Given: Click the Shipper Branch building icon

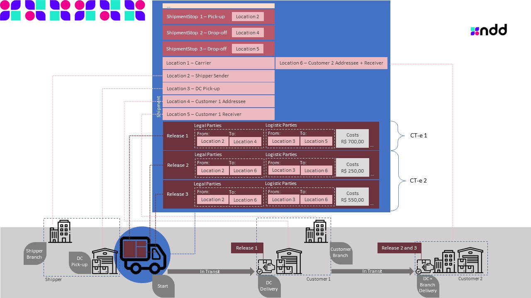Looking at the screenshot, I should [60, 231].
